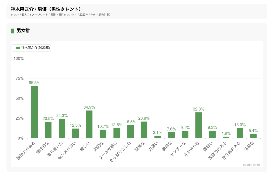Open the イメージワード breadcrumb link
The width and height of the screenshot is (276, 176).
[39, 15]
